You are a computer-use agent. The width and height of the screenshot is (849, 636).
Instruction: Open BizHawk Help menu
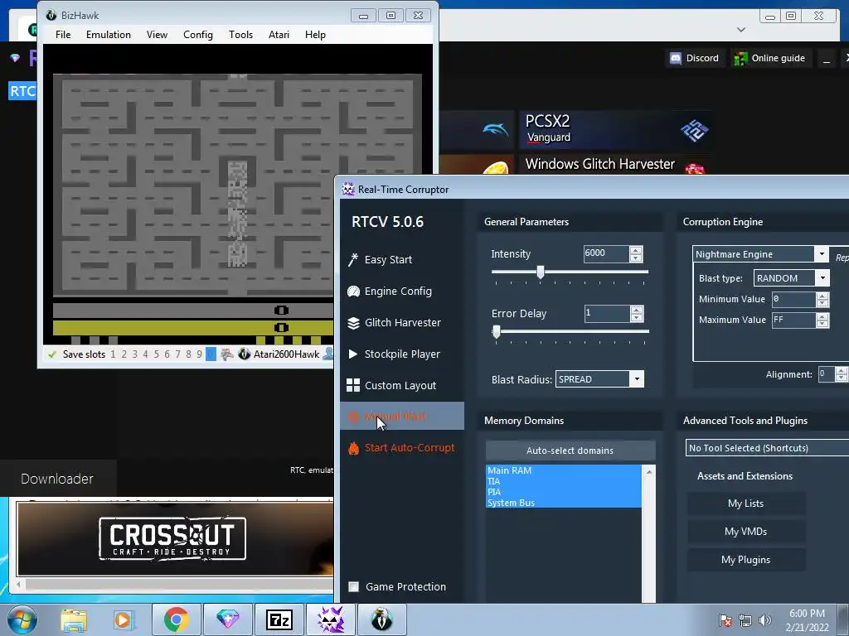coord(315,35)
